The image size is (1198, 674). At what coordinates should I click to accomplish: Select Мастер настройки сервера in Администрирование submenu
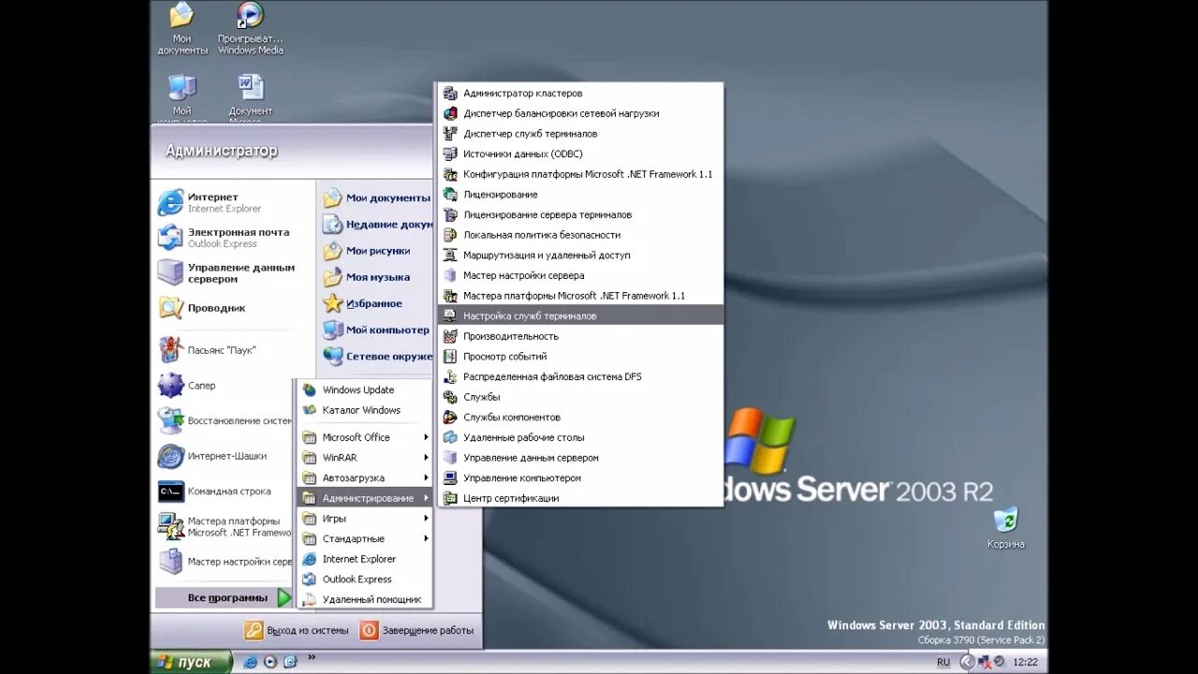click(580, 275)
